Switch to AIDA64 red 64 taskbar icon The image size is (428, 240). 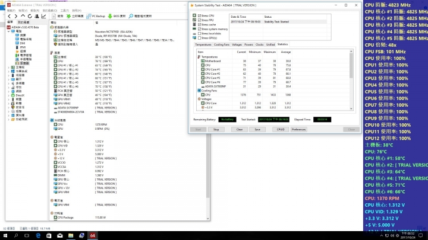pos(93,236)
